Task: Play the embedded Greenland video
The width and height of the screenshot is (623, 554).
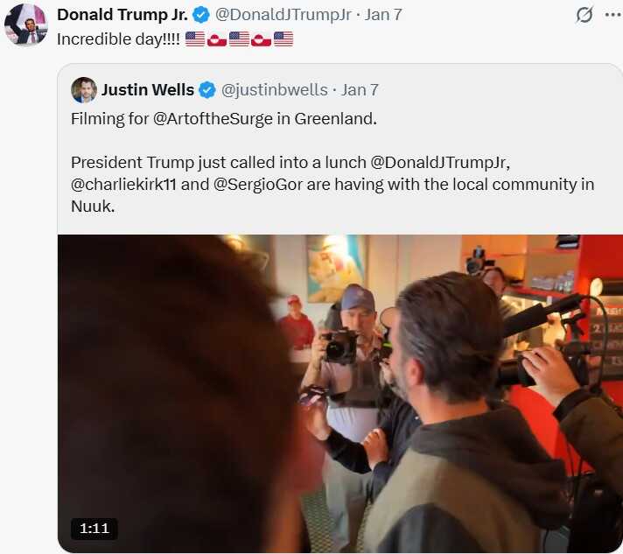Action: coord(340,394)
